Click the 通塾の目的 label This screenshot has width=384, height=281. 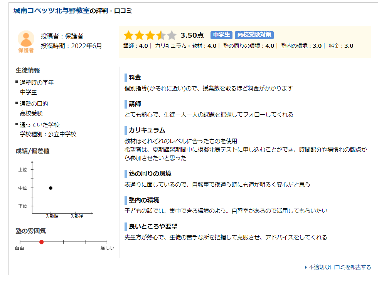click(x=34, y=104)
